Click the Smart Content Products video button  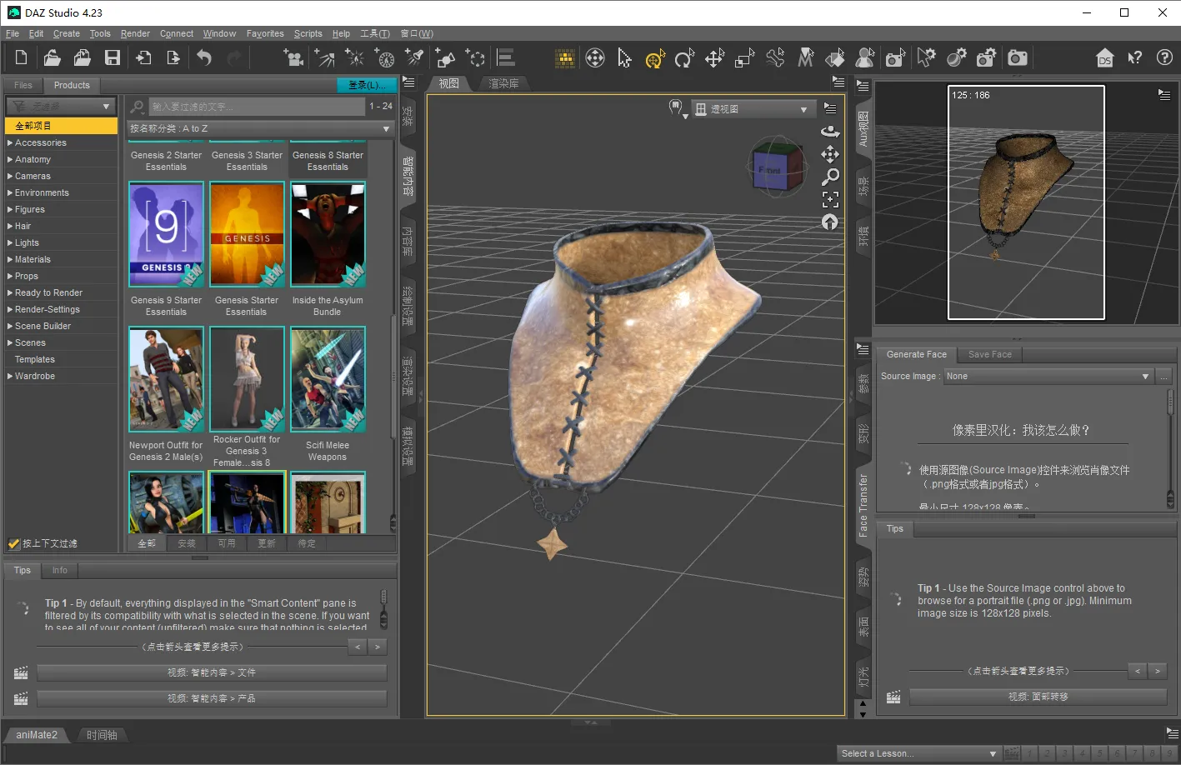[212, 698]
